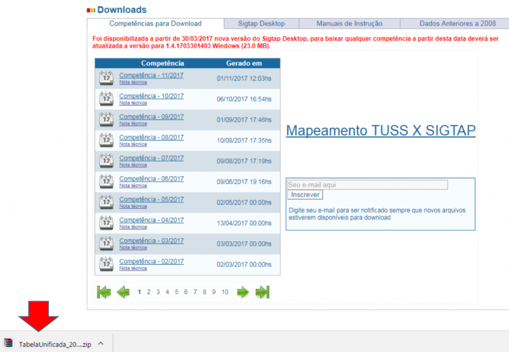Go to page 2 of list
The width and height of the screenshot is (509, 352).
click(x=149, y=292)
